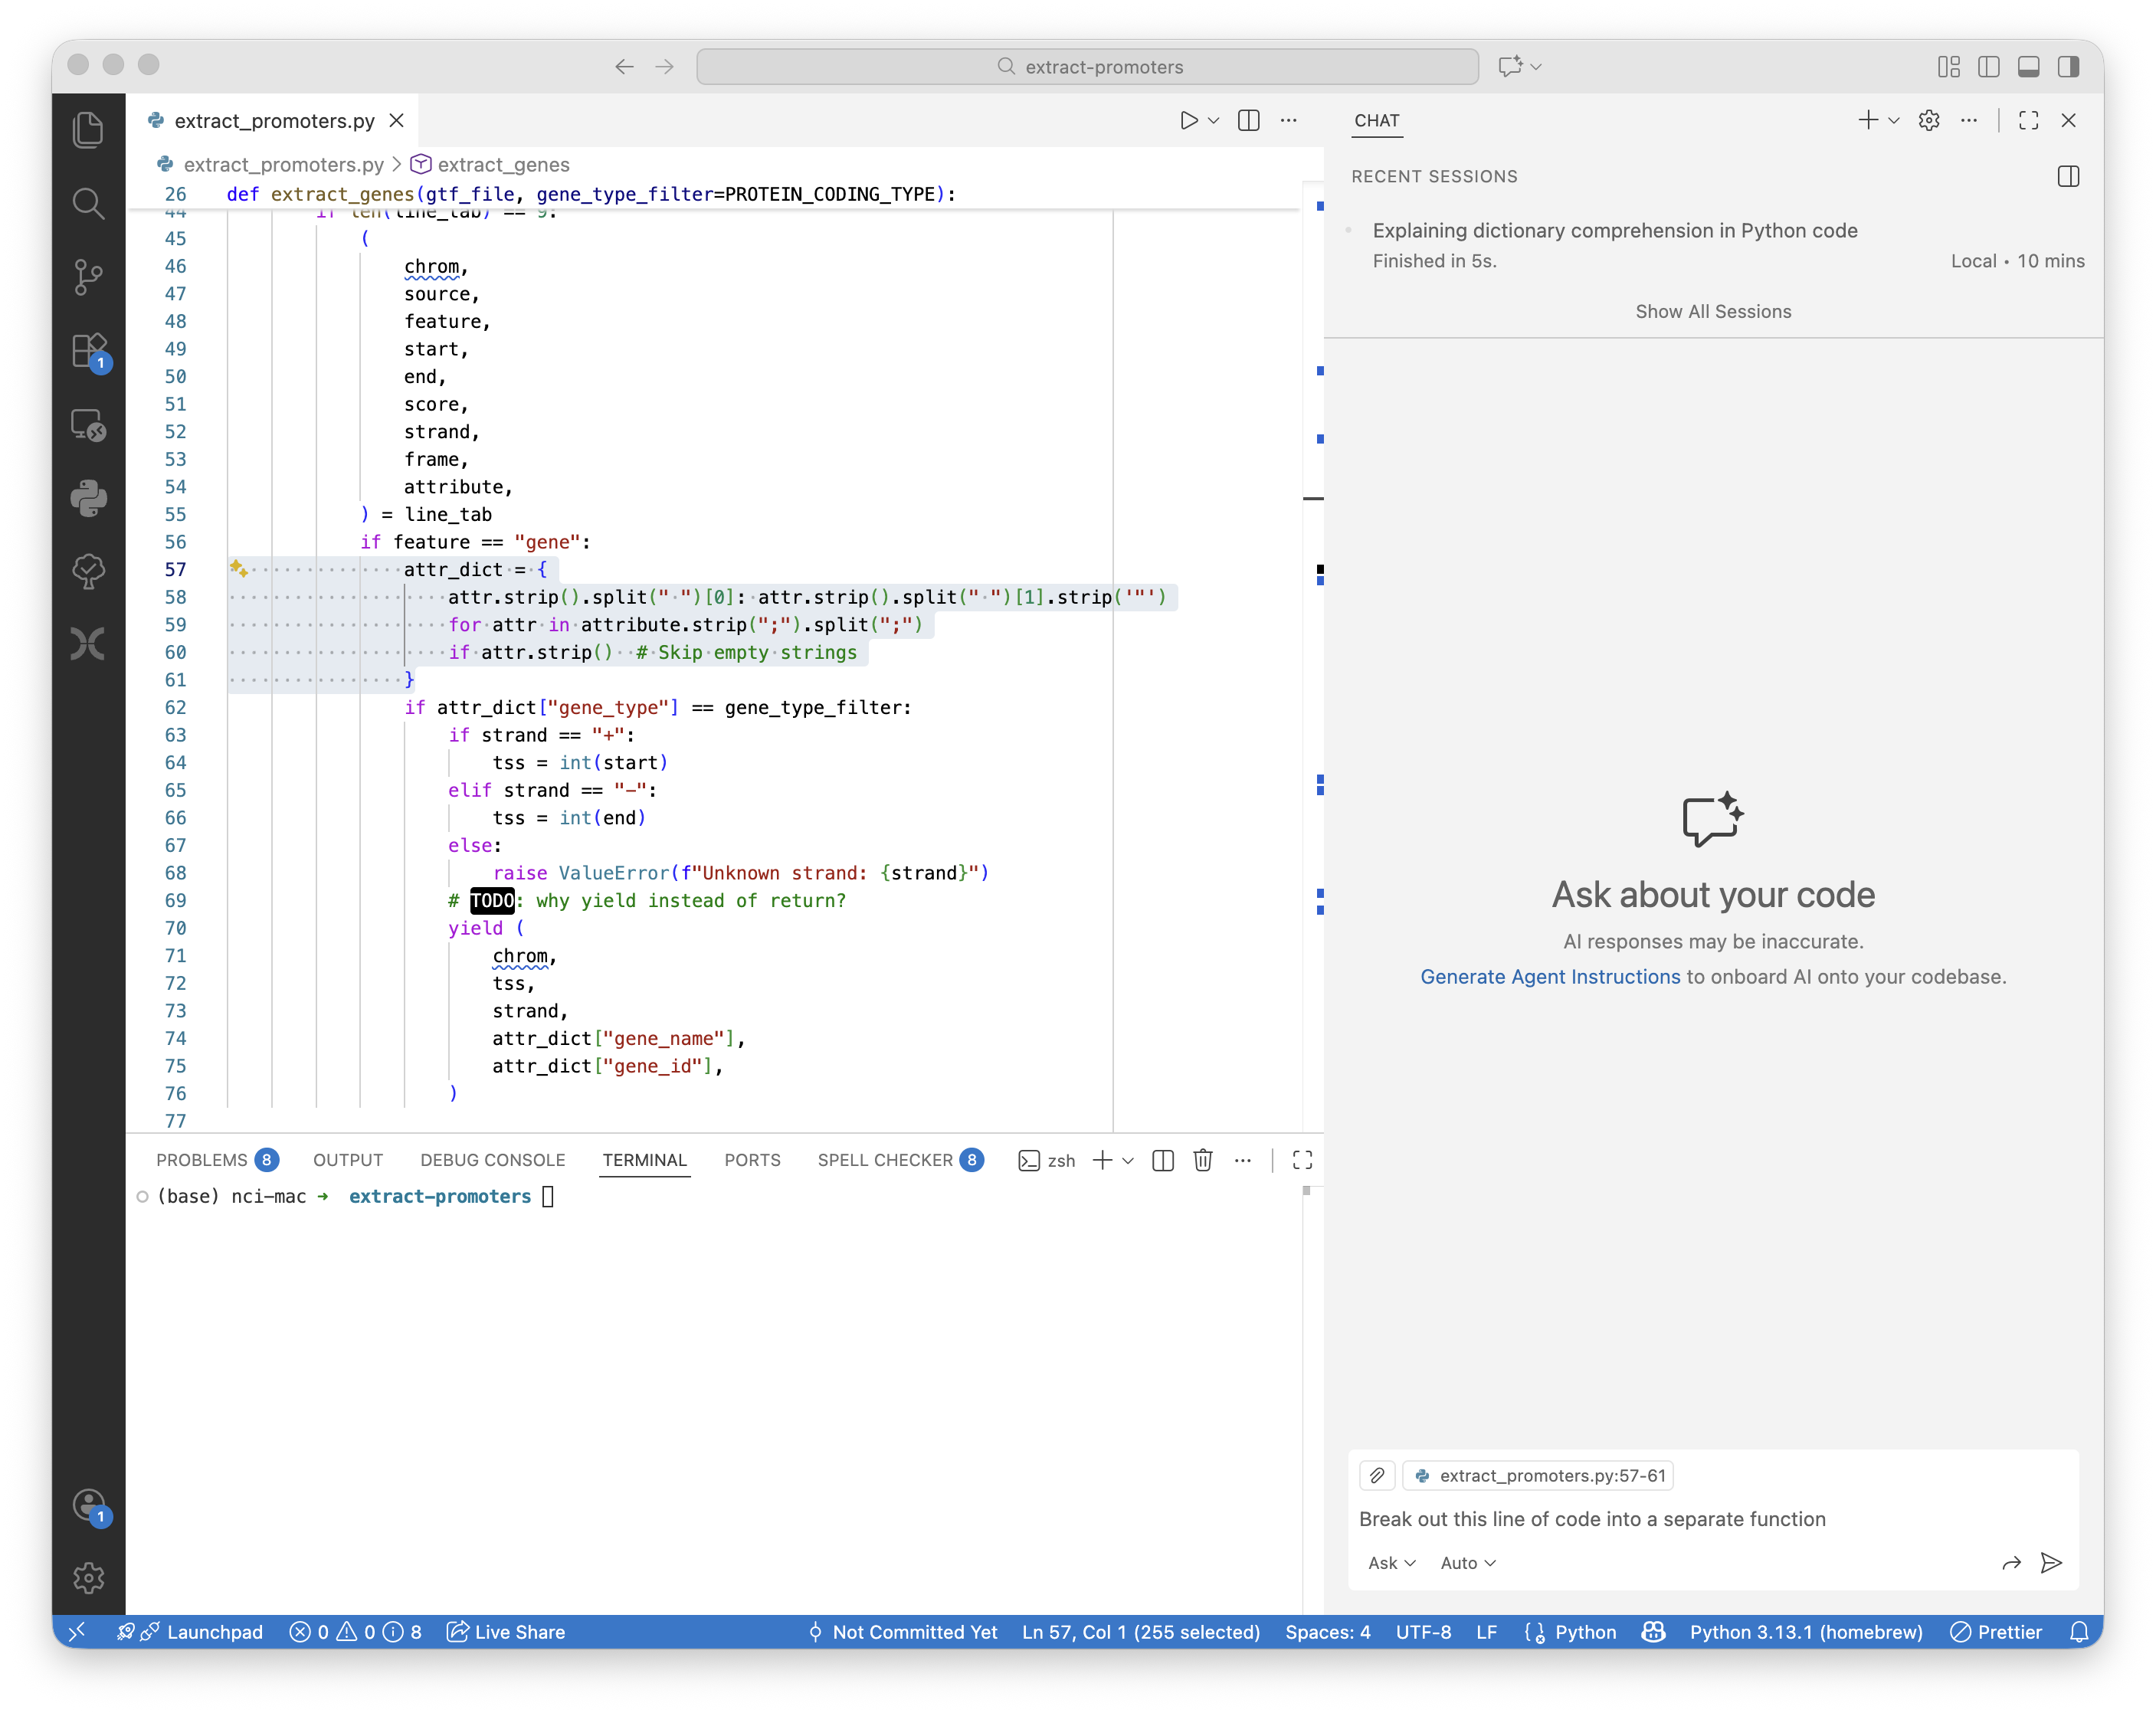
Task: Split the editor right
Action: (1248, 121)
